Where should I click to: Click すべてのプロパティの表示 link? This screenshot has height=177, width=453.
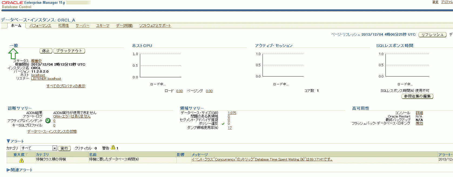point(66,86)
